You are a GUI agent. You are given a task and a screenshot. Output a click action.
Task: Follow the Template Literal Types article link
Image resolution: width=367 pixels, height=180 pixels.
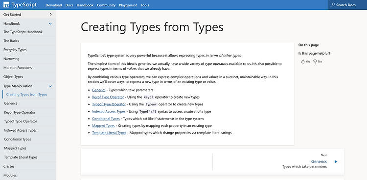pos(109,133)
